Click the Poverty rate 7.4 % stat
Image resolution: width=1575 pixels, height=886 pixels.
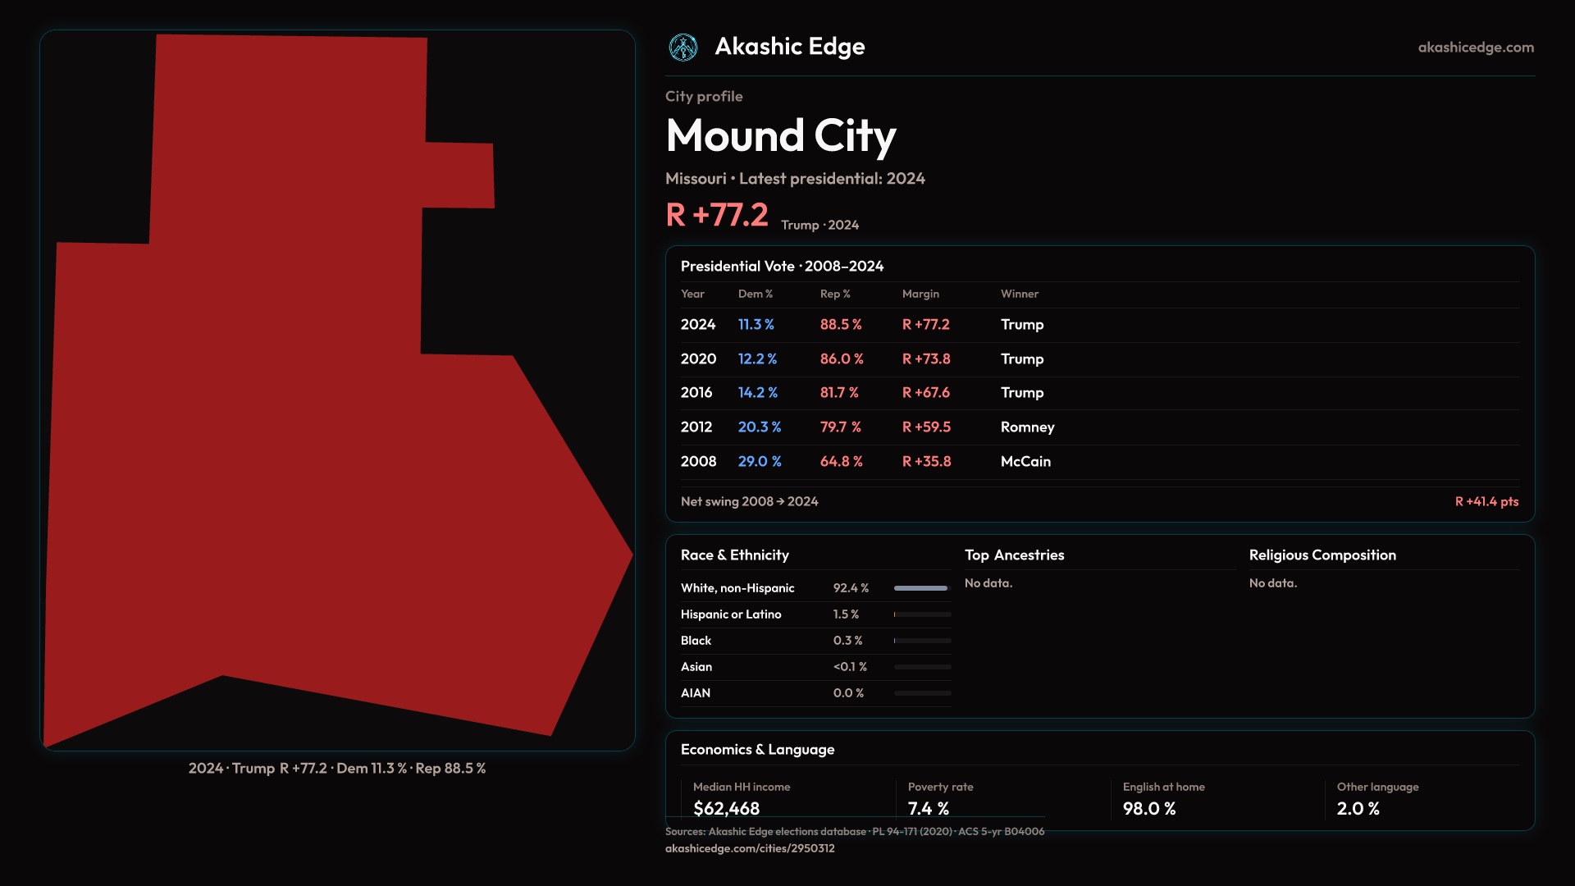coord(928,808)
